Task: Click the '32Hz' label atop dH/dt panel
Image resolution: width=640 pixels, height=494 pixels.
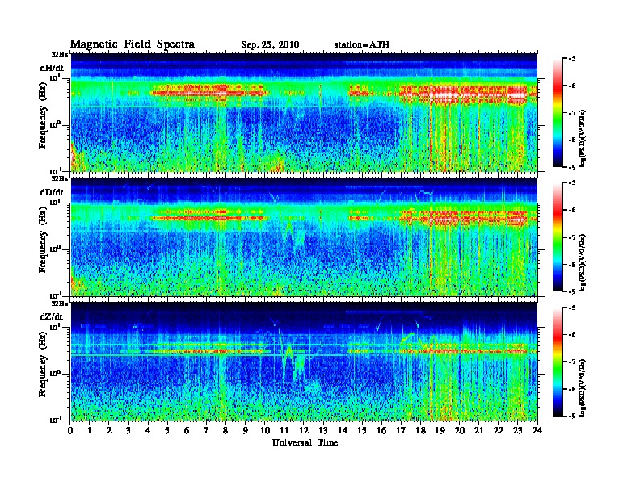Action: click(59, 54)
